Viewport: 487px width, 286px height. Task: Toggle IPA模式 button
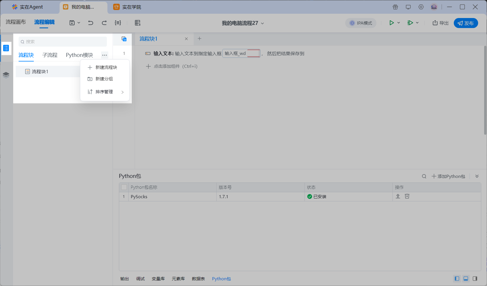tap(361, 23)
